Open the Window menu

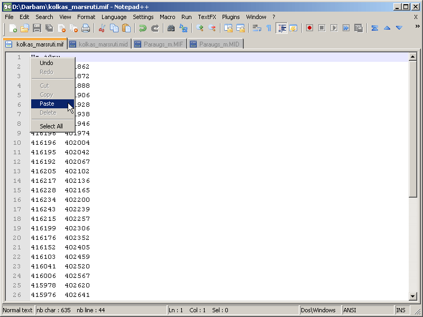[256, 17]
